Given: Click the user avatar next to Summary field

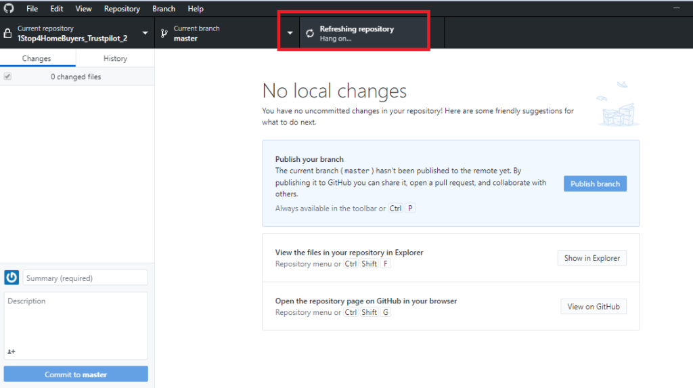Looking at the screenshot, I should (12, 278).
